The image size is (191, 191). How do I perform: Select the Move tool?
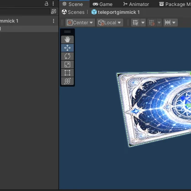coord(67,48)
